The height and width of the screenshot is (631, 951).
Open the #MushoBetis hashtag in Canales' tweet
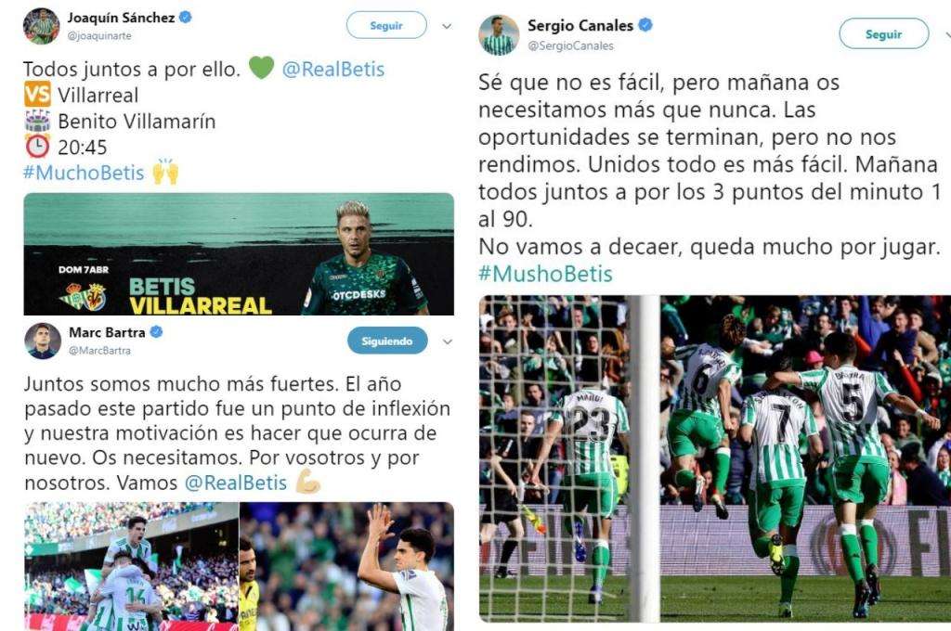coord(545,274)
